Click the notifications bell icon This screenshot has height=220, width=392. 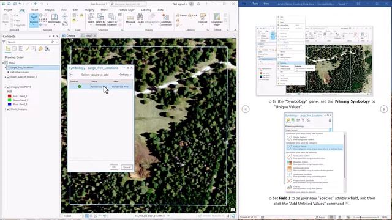coord(198,4)
